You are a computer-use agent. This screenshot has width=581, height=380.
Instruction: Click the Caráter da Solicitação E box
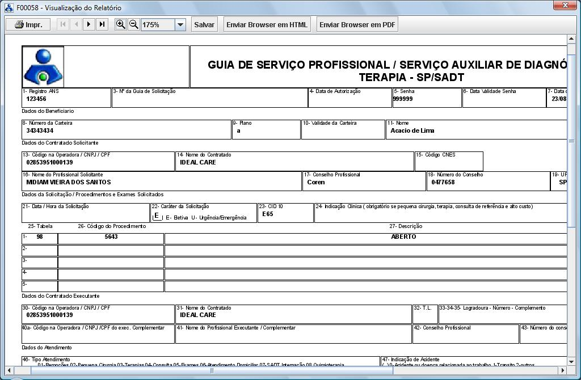pos(157,216)
